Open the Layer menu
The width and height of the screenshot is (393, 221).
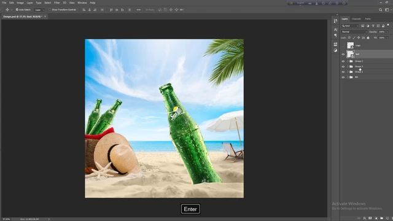[x=30, y=2]
